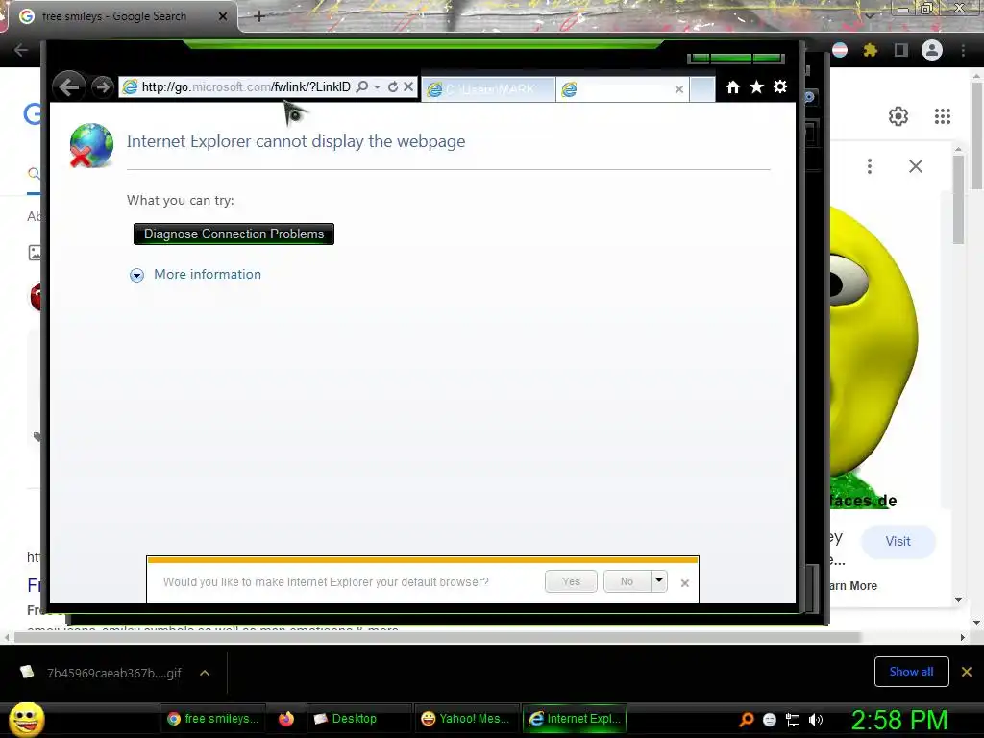This screenshot has height=738, width=984.
Task: Click the striped flag extension icon in Chrome
Action: (x=840, y=50)
